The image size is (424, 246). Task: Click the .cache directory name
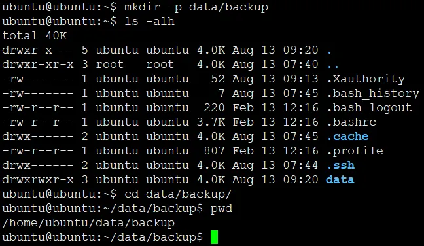point(347,137)
